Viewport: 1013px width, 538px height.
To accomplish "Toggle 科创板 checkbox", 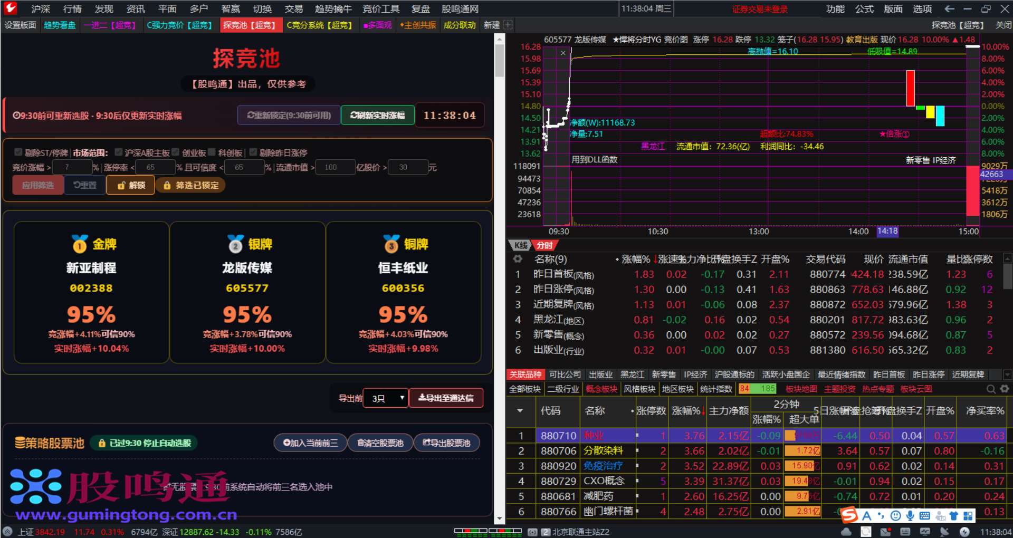I will coord(212,152).
